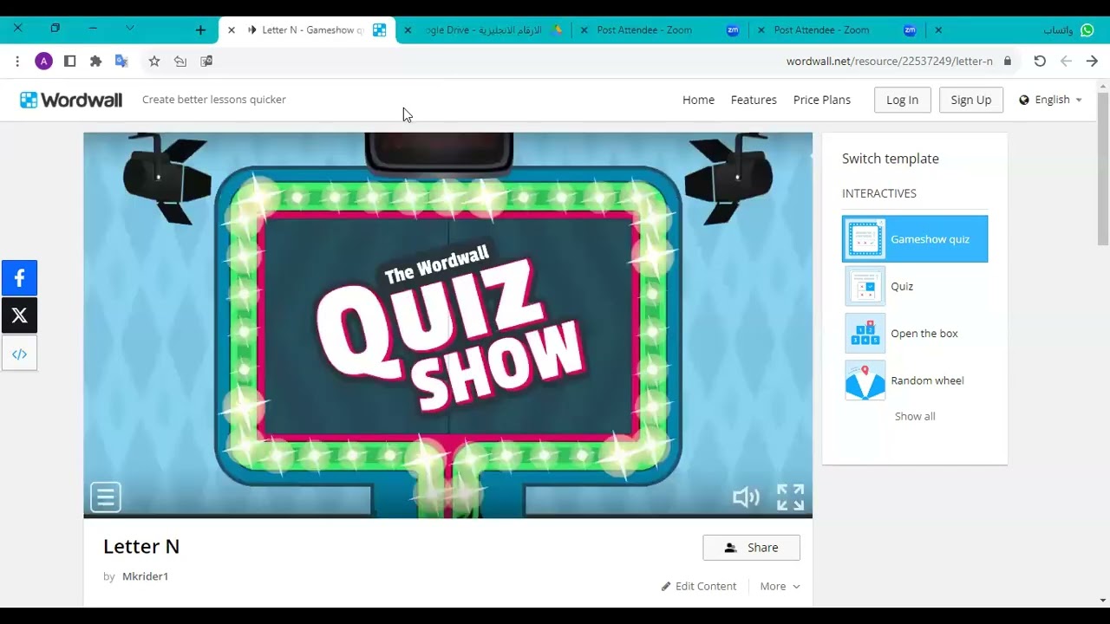Click the Share button
Image resolution: width=1110 pixels, height=624 pixels.
(751, 548)
